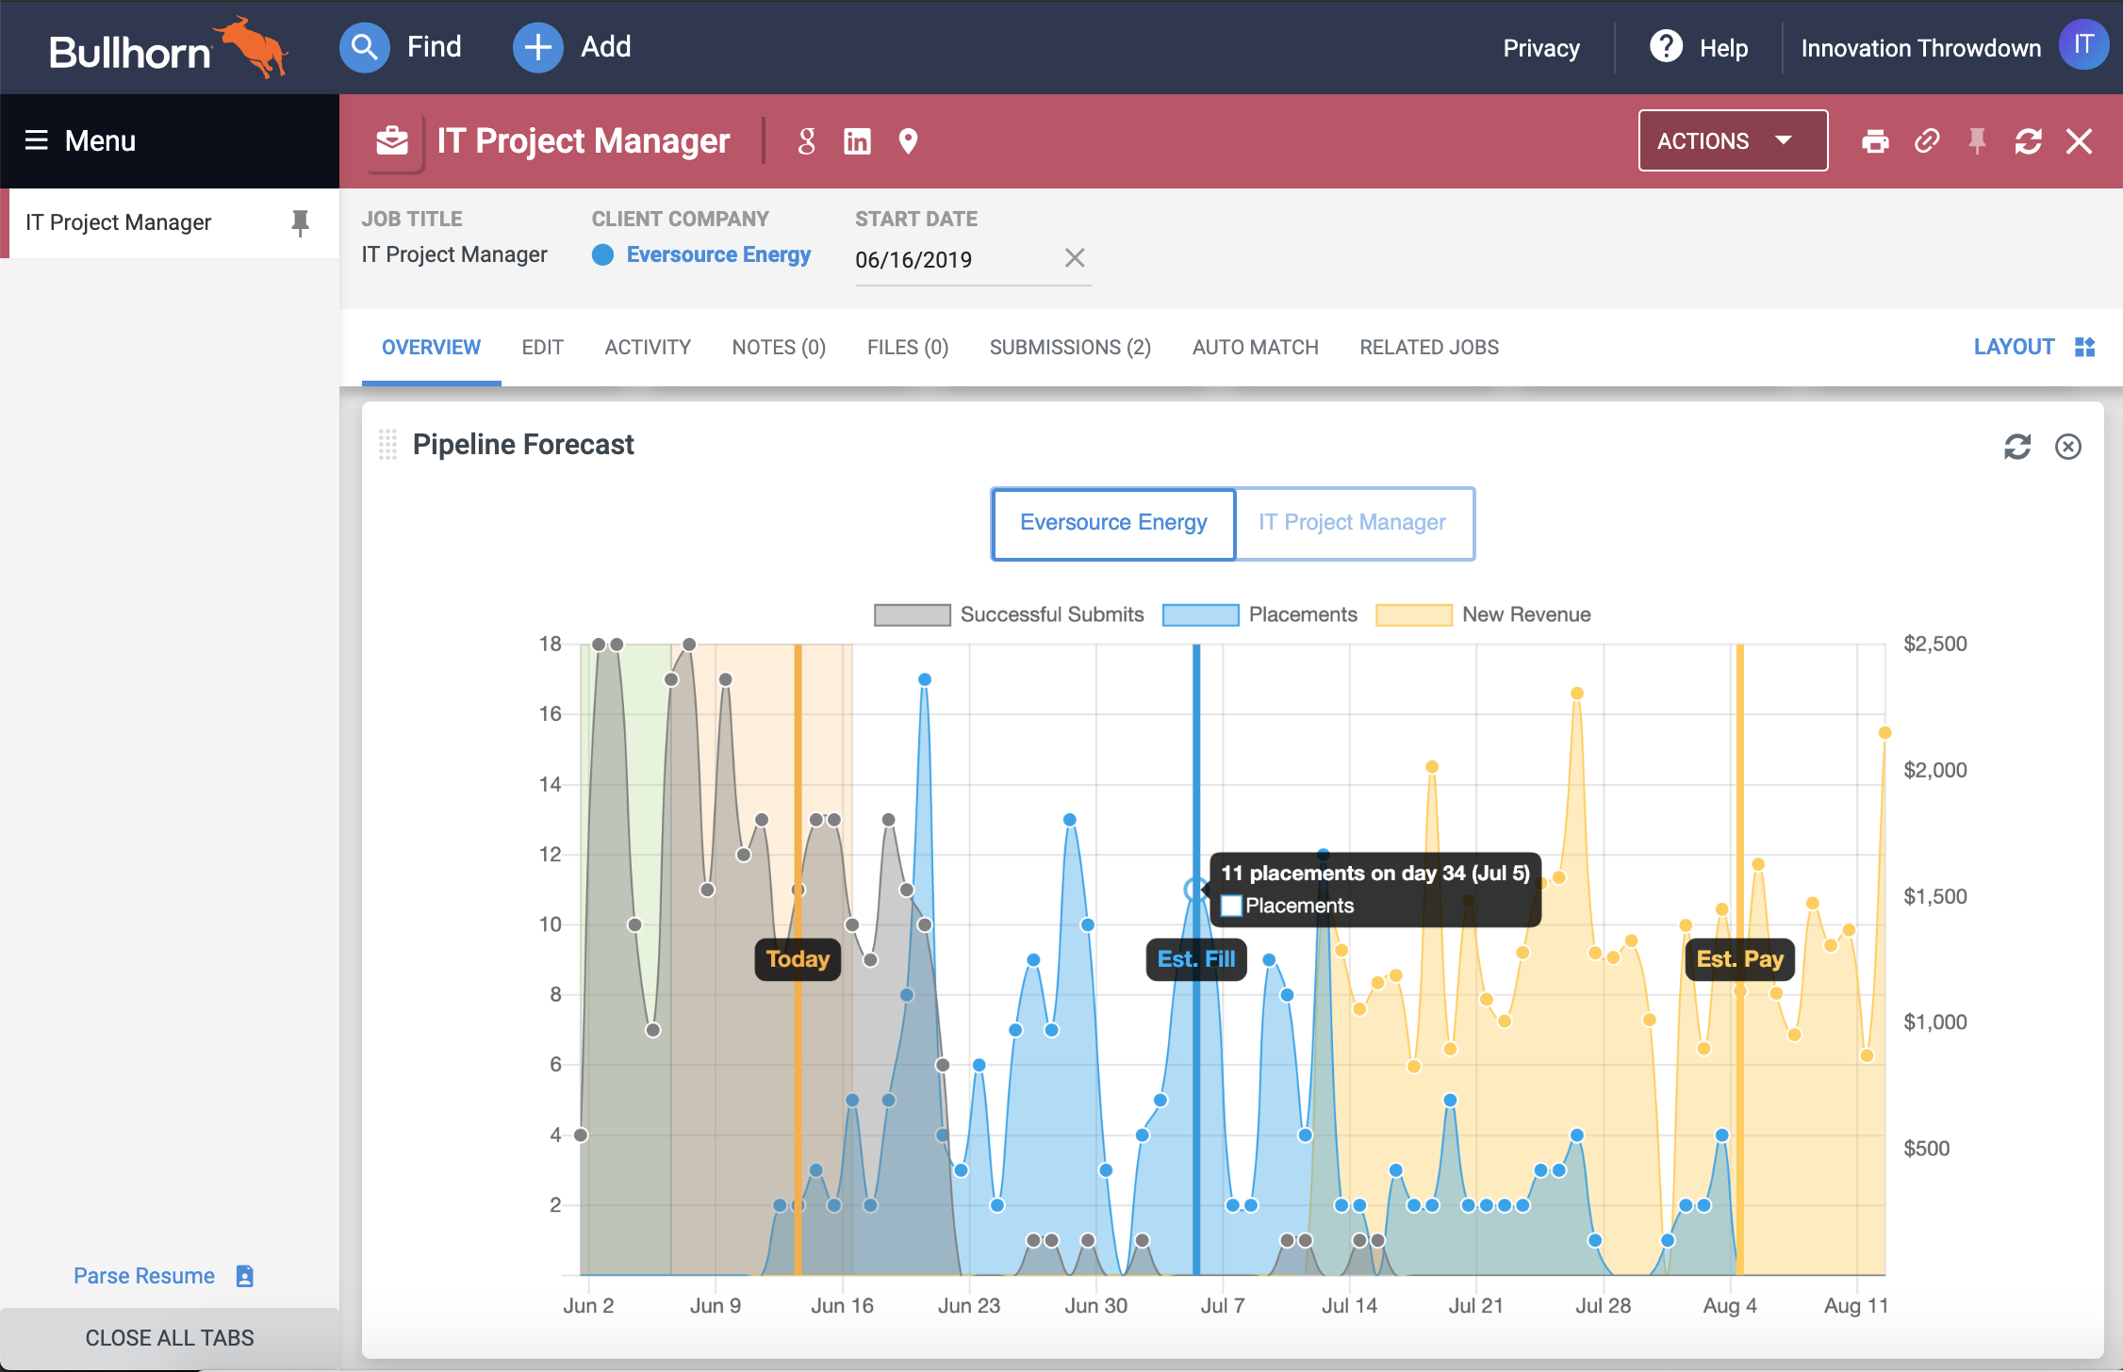Unpin the IT Project Manager sidebar tab

pyautogui.click(x=301, y=222)
